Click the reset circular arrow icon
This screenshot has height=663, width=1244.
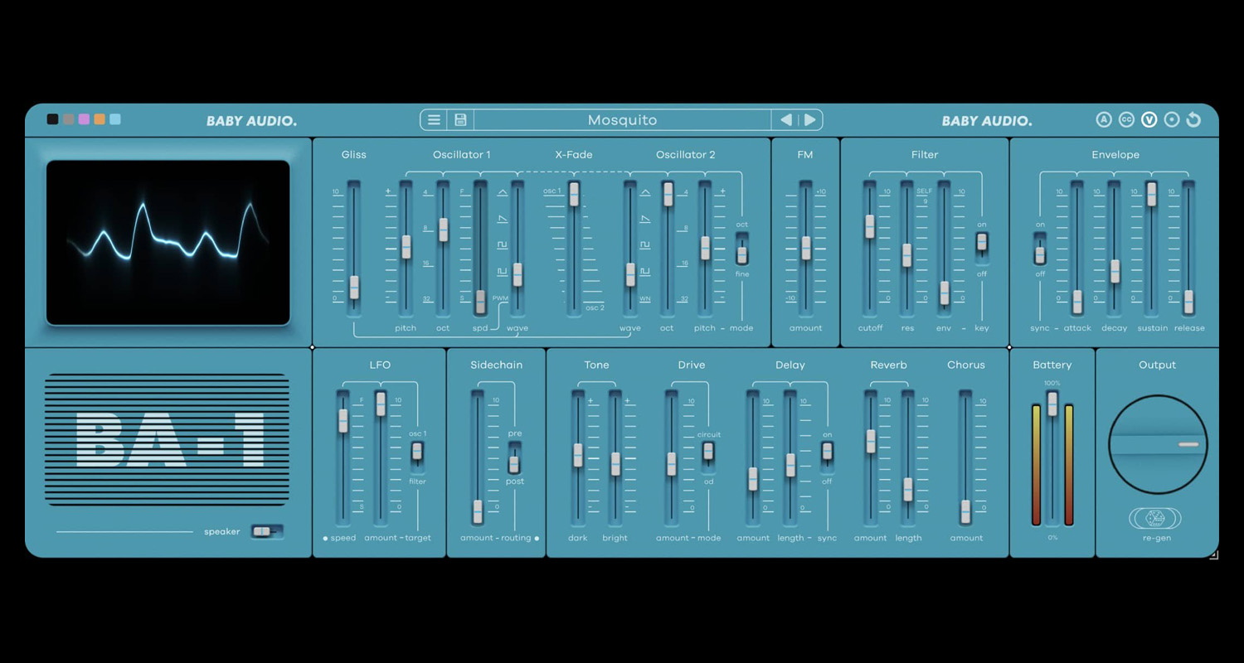coord(1194,119)
